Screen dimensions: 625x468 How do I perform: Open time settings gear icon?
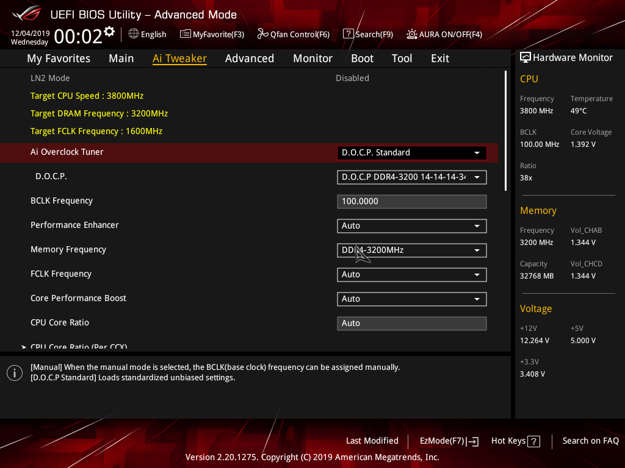coord(109,32)
